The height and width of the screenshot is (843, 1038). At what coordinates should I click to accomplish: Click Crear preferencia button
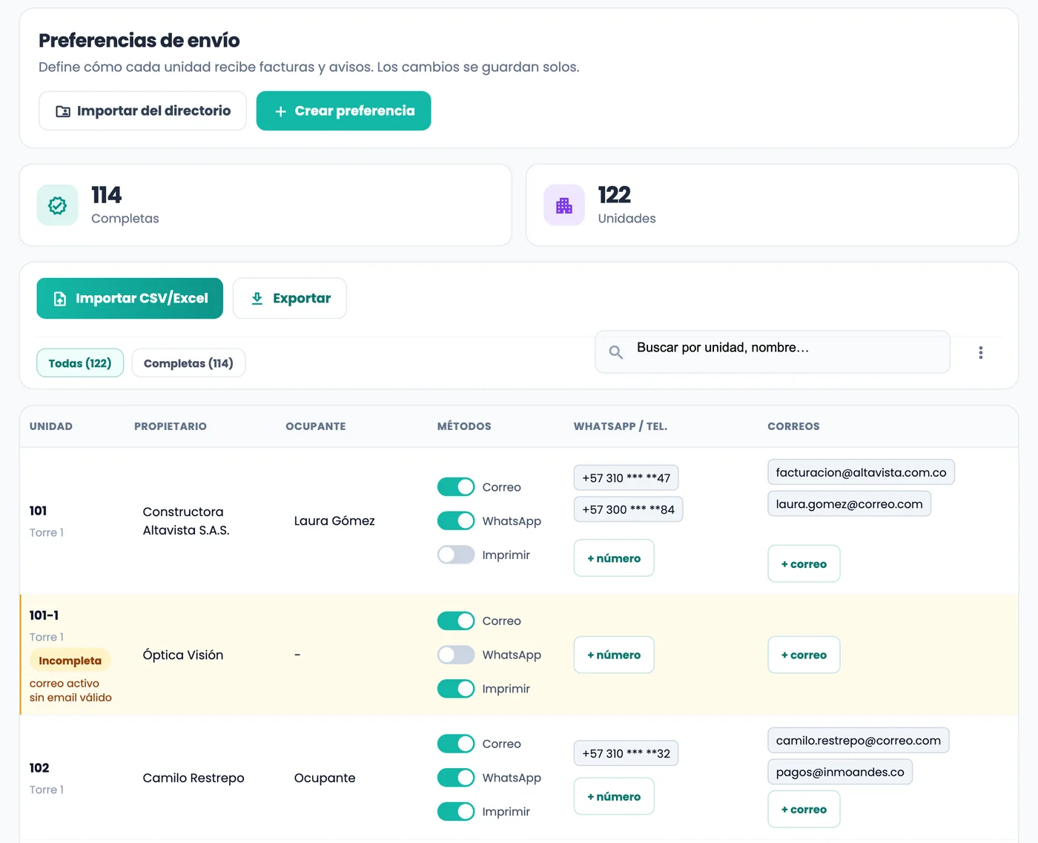(343, 111)
